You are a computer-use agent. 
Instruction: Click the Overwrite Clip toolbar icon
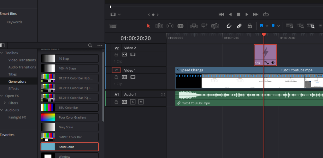(204, 26)
